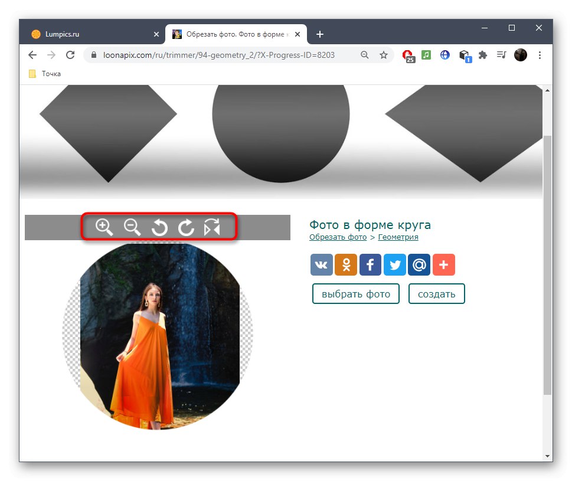Share via Odnoklassniki icon
Image resolution: width=572 pixels, height=481 pixels.
[346, 264]
